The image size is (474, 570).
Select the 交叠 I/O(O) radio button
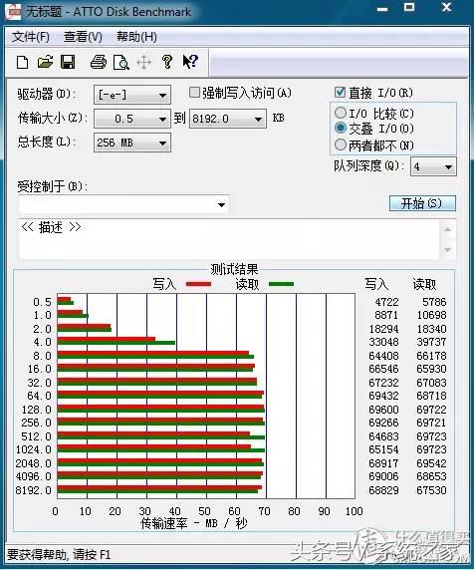tap(341, 128)
